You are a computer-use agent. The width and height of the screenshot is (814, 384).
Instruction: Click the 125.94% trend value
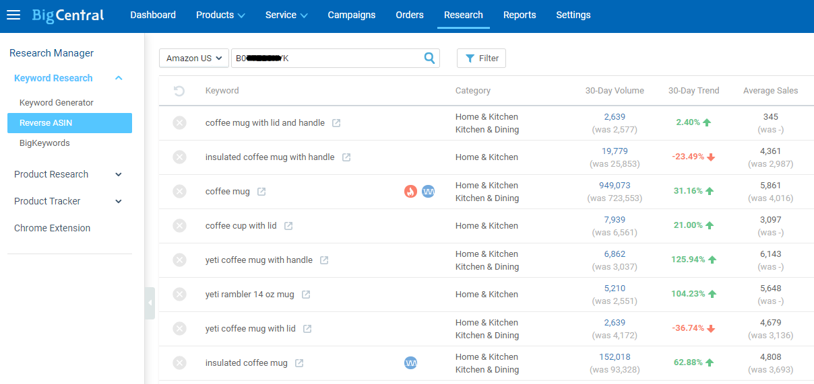pos(688,260)
